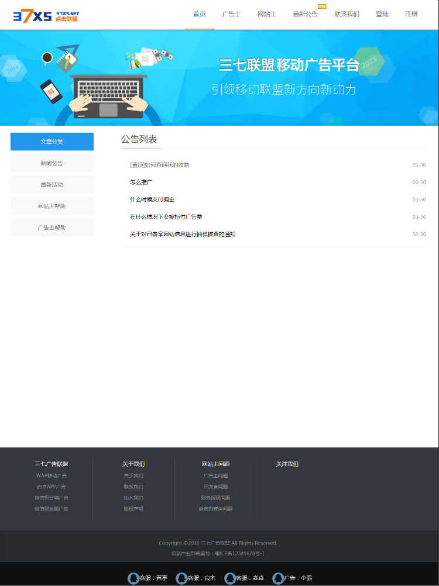Screen dimensions: 439x586
Task: Open QQ chat icon for 客服 黄亨
Action: pyautogui.click(x=133, y=578)
